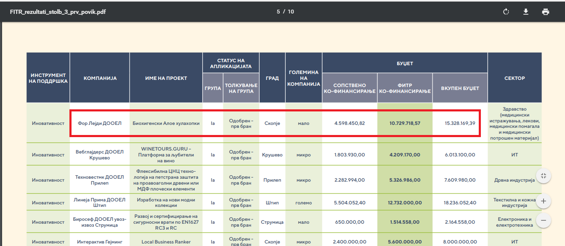Click the ГРУПА sub-header
Viewport: 565px width, 246px height.
click(x=213, y=88)
